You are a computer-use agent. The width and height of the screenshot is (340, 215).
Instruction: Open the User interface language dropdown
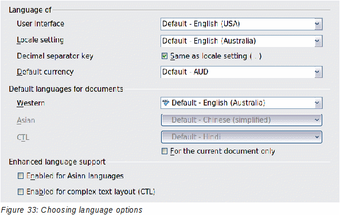(241, 24)
